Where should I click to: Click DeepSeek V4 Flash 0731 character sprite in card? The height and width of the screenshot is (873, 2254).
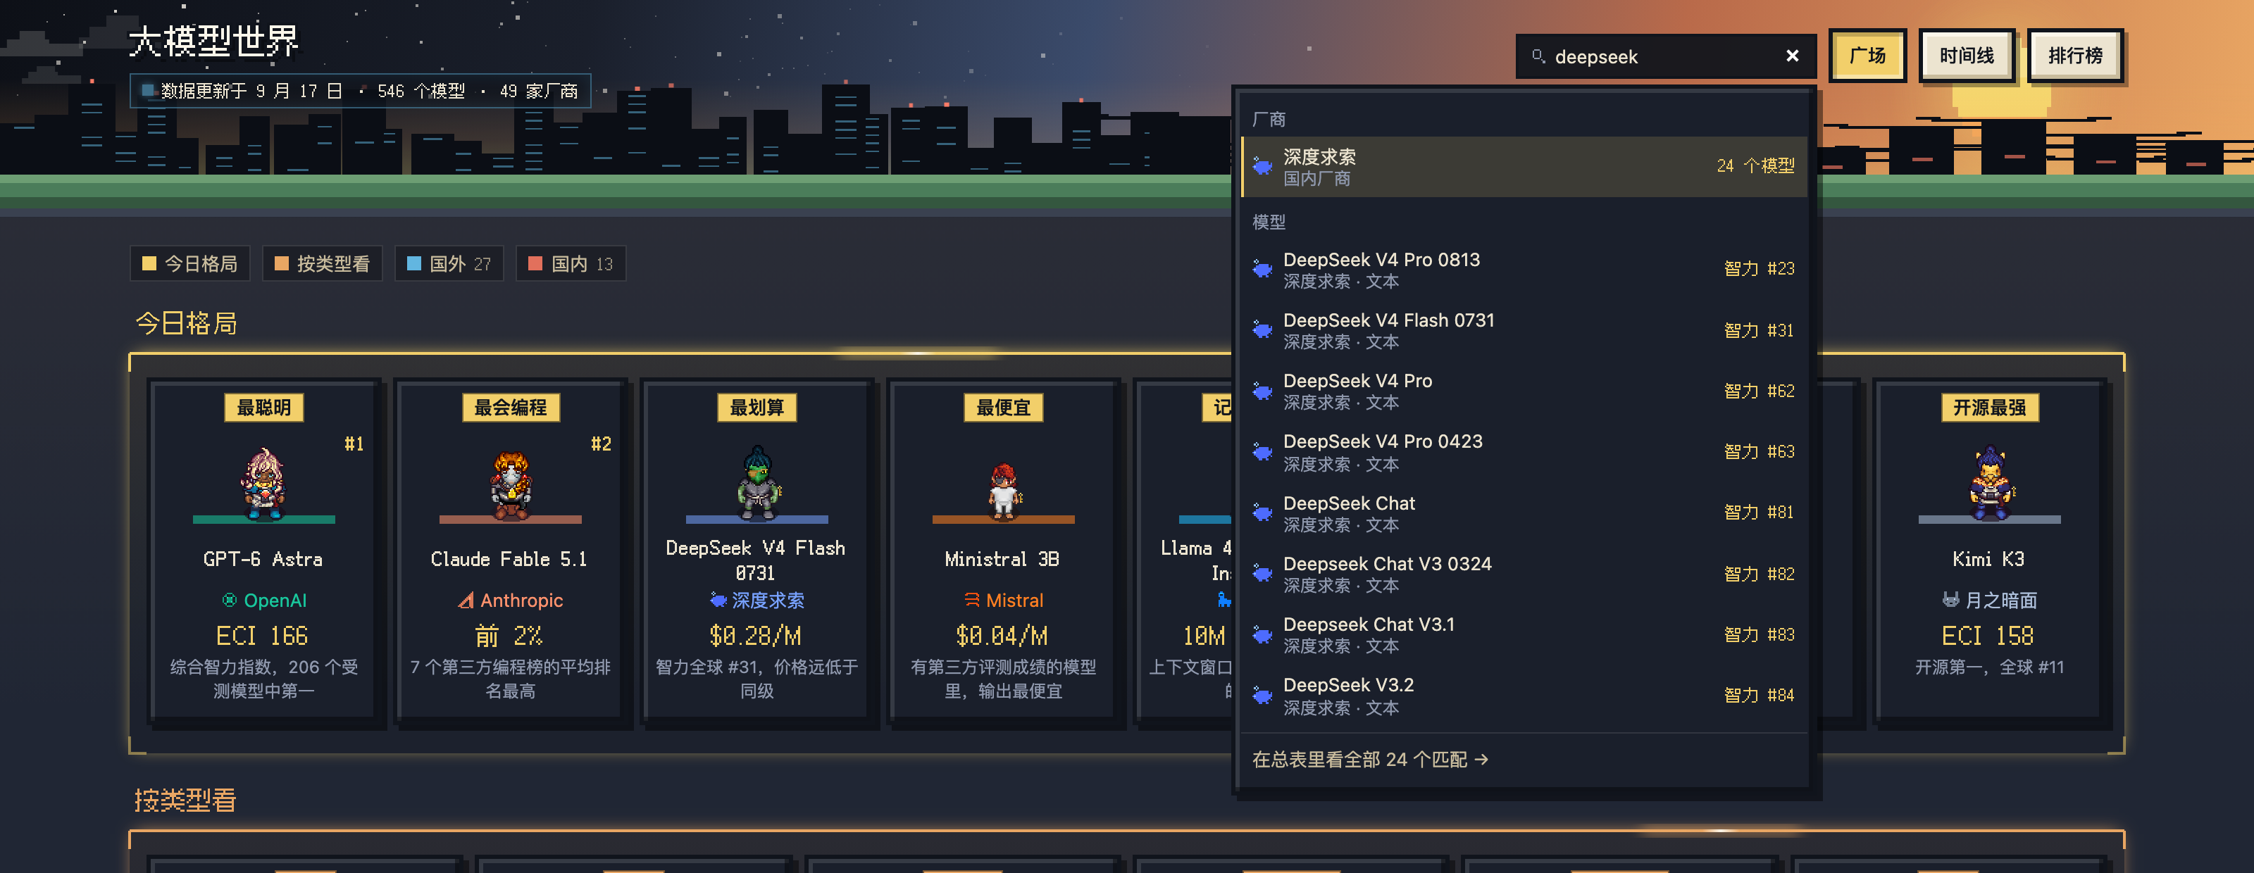pos(757,483)
